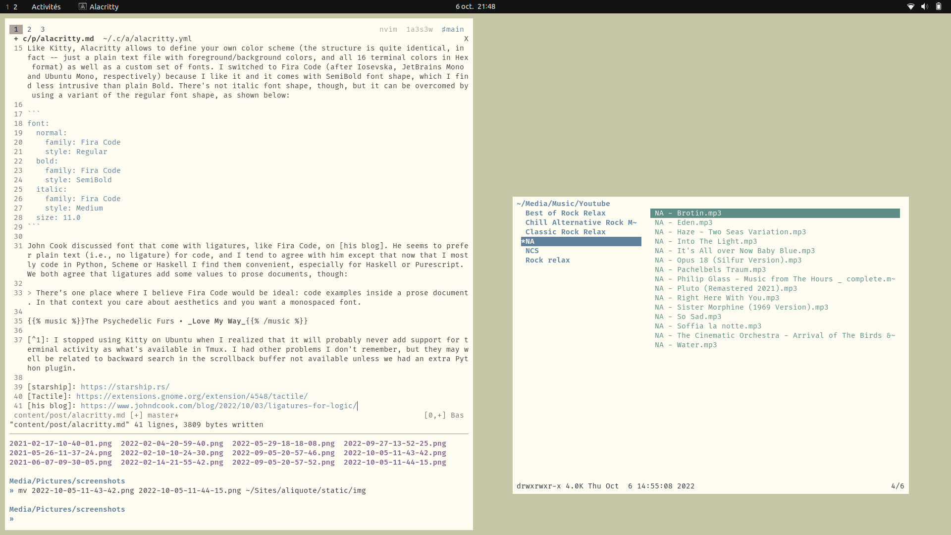This screenshot has width=951, height=535.
Task: Open the starship.rs URL
Action: click(125, 387)
